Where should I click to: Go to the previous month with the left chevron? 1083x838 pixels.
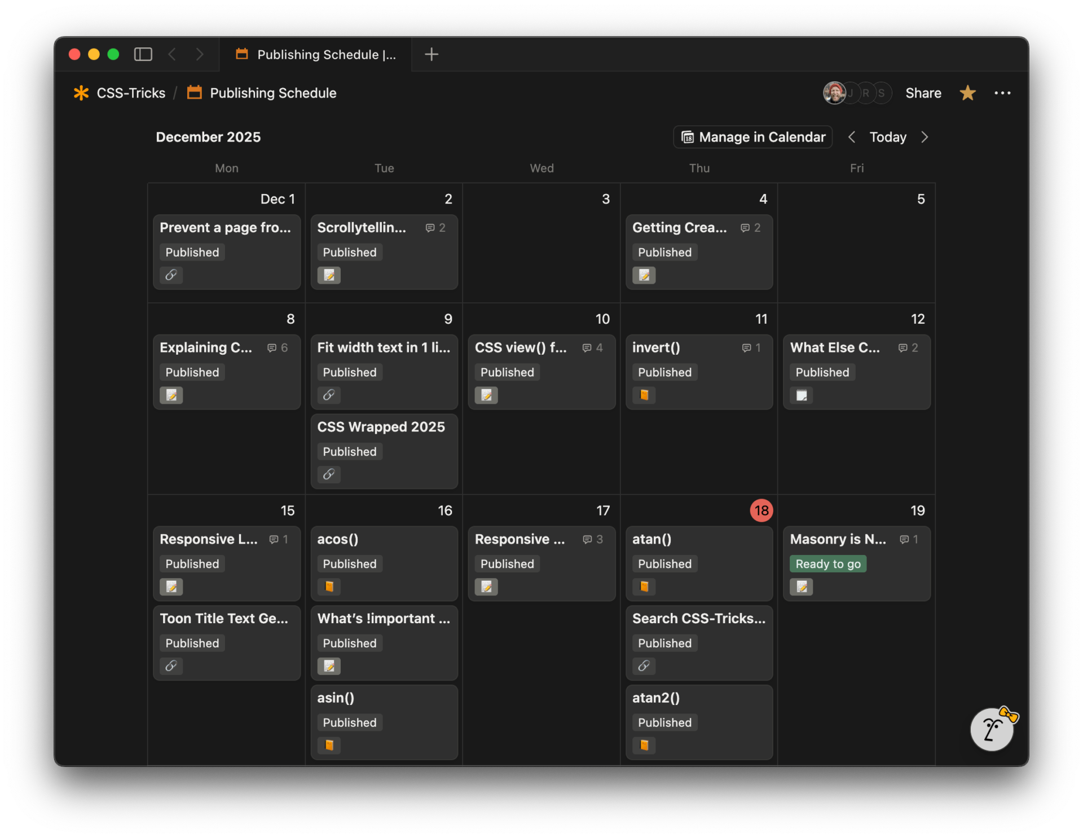click(x=852, y=137)
